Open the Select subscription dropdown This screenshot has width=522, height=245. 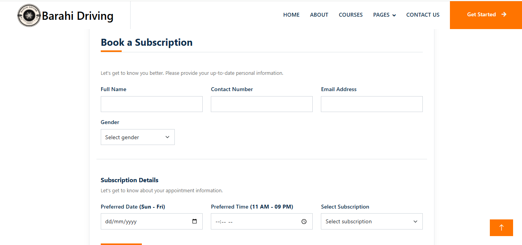click(x=371, y=221)
